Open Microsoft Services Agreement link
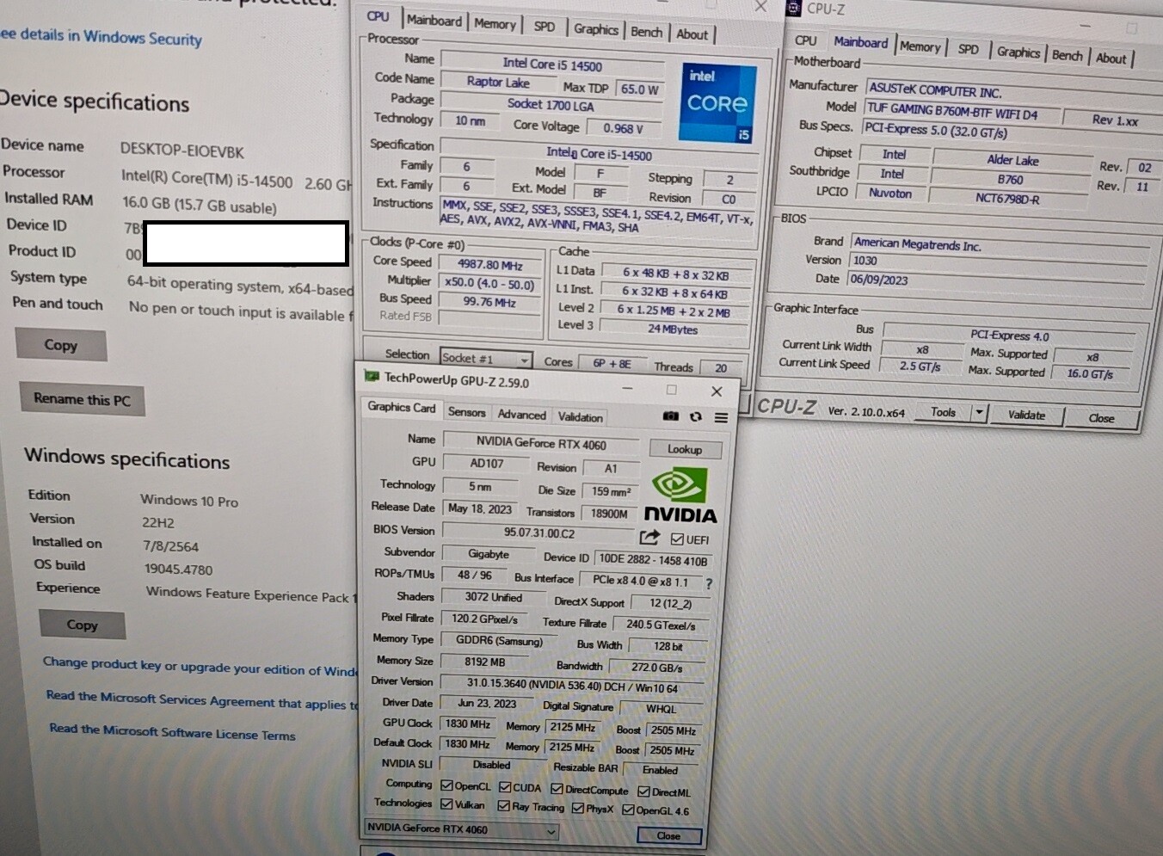1163x856 pixels. coord(202,700)
